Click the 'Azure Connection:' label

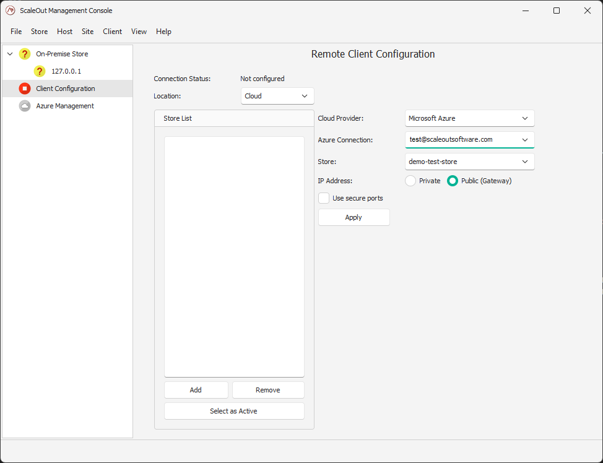tap(345, 140)
